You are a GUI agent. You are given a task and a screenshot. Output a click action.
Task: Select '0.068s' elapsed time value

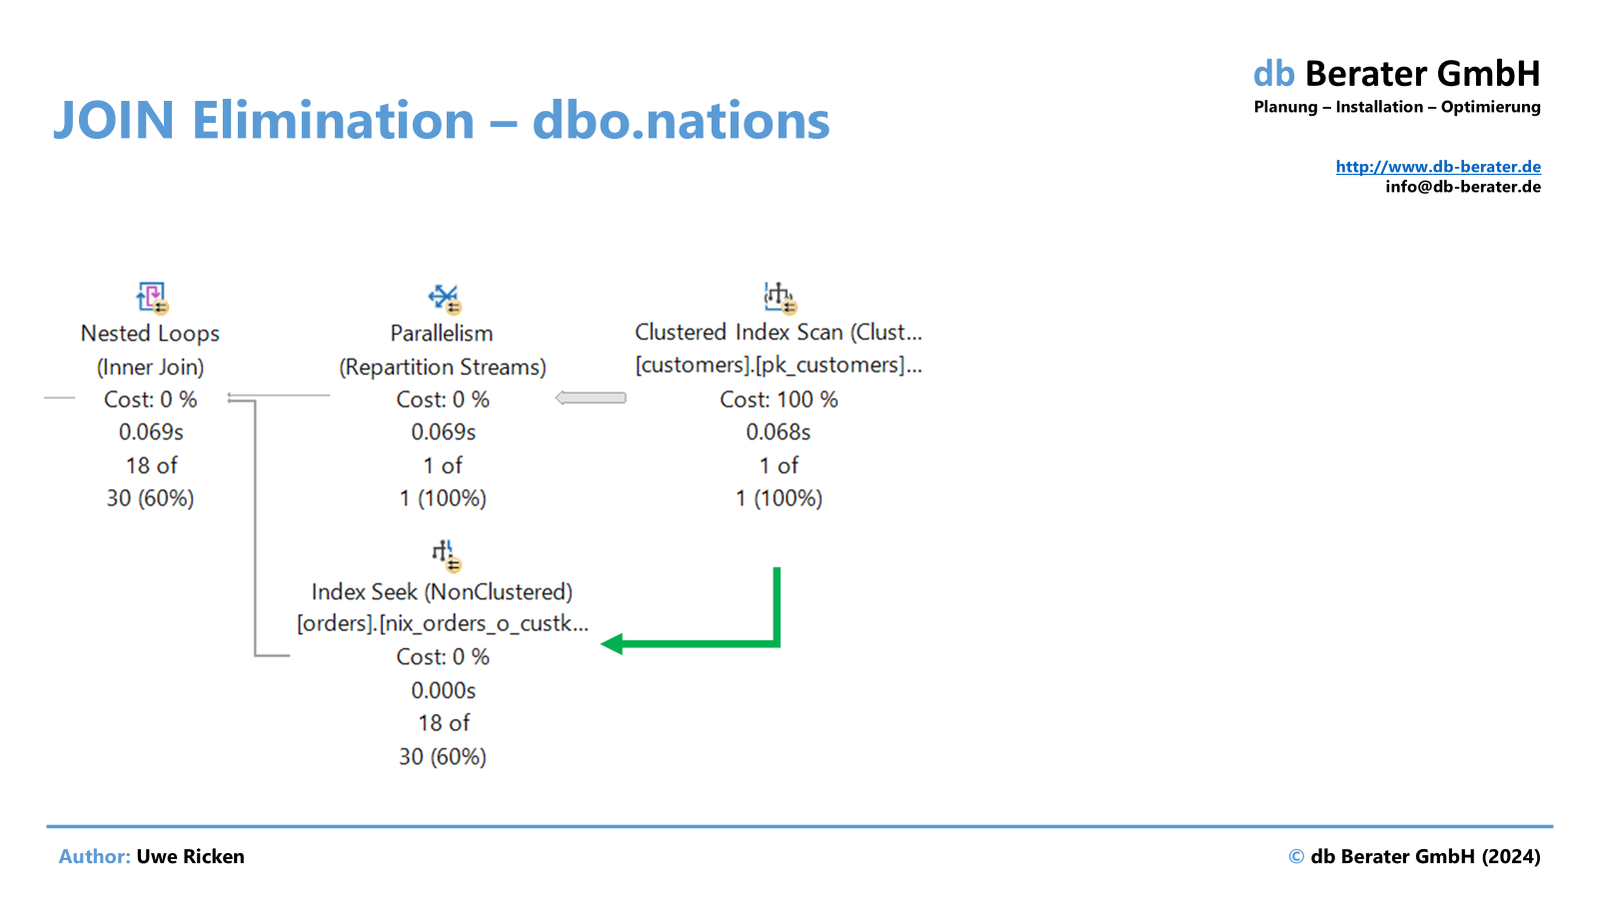779,433
